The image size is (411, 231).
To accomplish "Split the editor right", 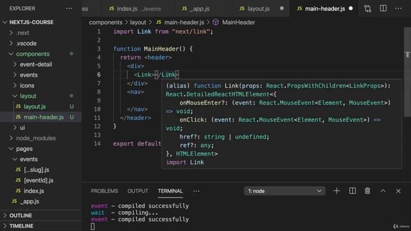I will 383,8.
